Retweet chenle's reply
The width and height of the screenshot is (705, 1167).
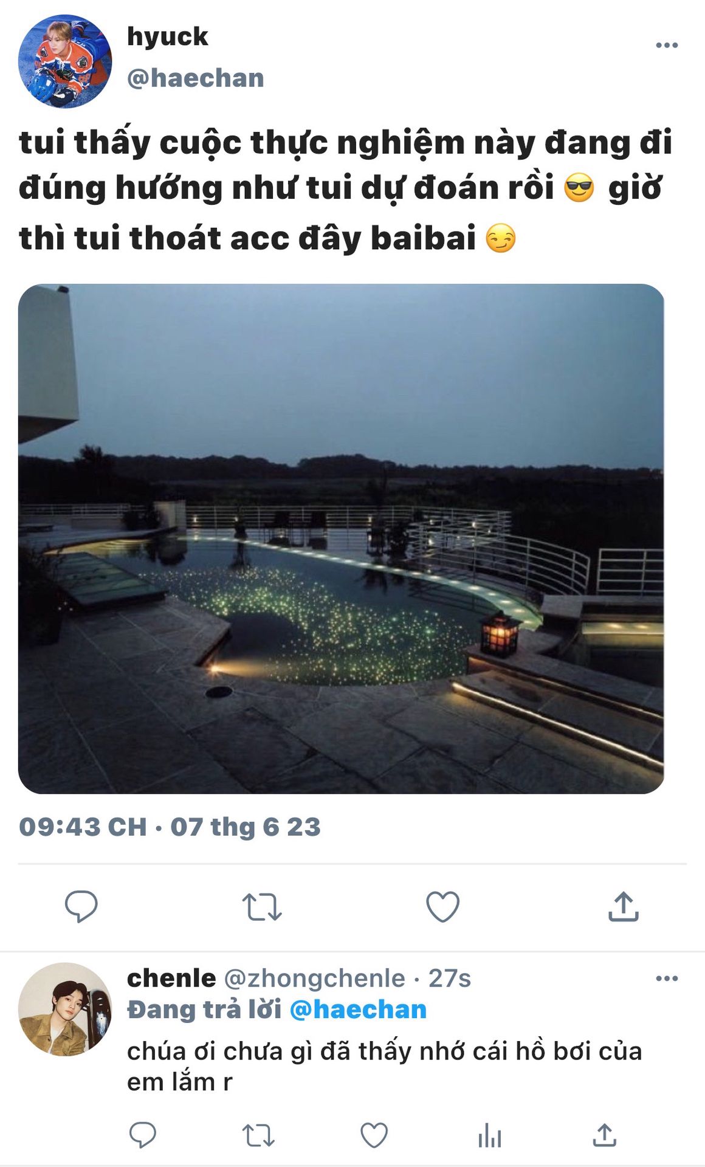(x=258, y=1135)
